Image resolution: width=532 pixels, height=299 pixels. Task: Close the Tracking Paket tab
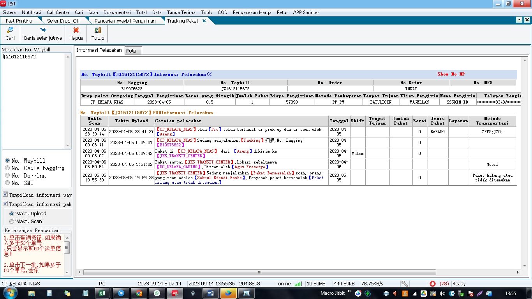(x=204, y=21)
